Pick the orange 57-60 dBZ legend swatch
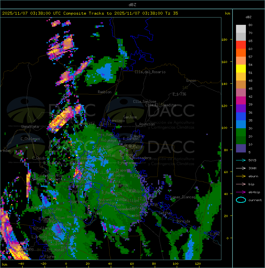This screenshot has height=268, width=265. coord(241,53)
